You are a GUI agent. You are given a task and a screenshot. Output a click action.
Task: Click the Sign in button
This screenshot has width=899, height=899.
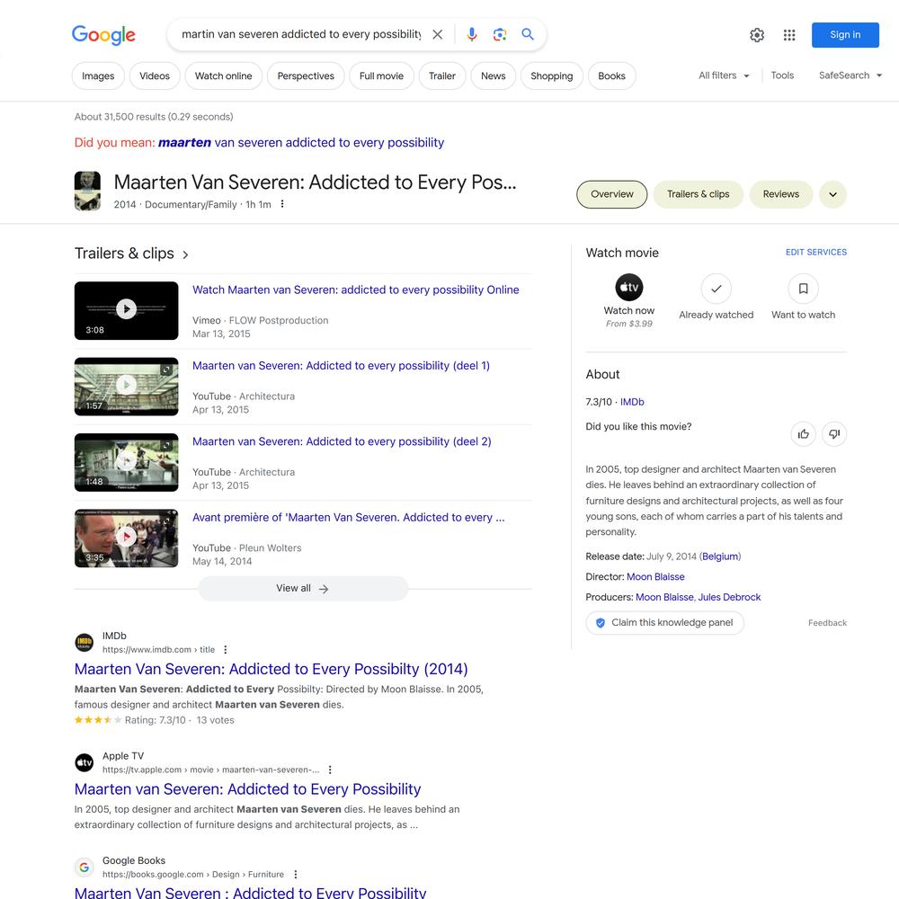tap(845, 35)
